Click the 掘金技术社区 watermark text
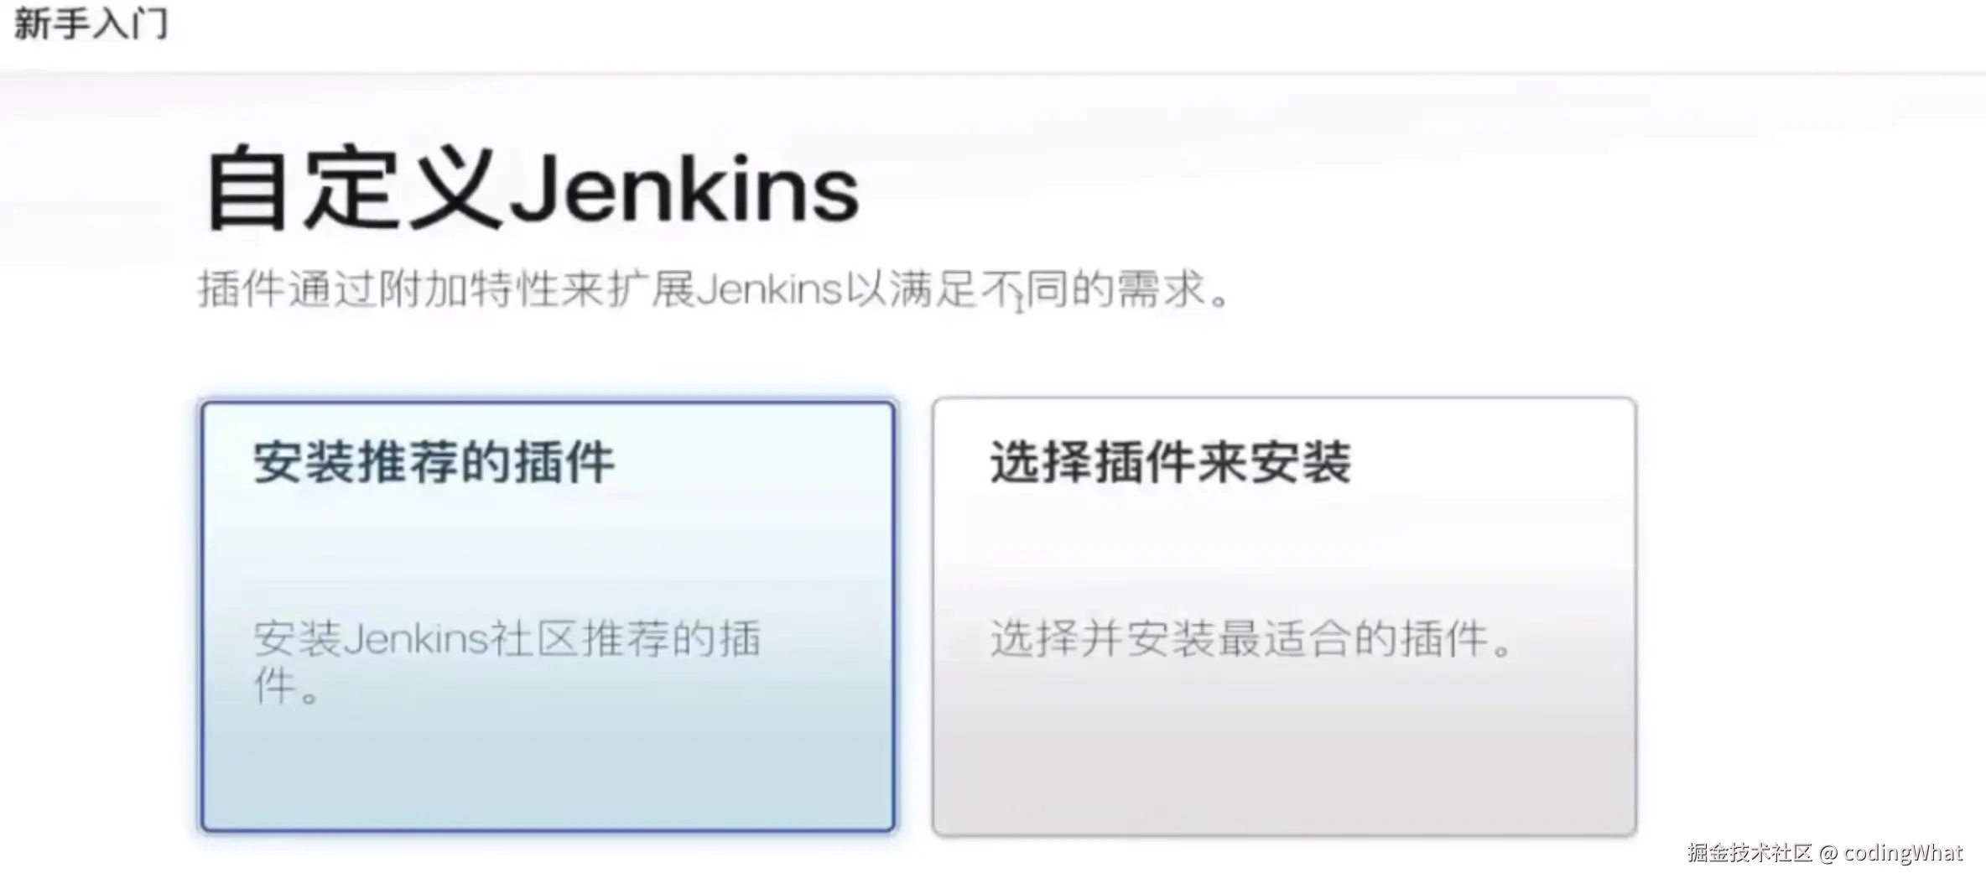 pyautogui.click(x=1749, y=853)
